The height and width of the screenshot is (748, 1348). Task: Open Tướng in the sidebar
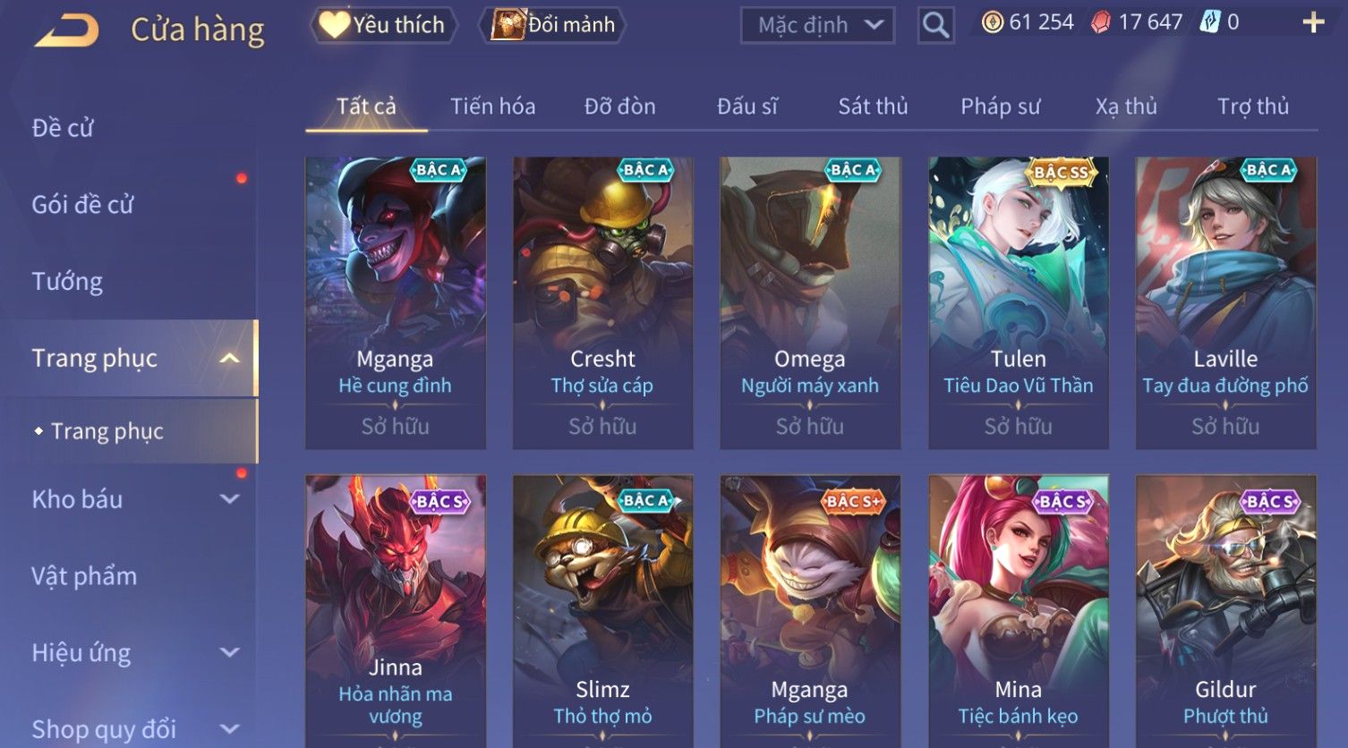[x=67, y=282]
